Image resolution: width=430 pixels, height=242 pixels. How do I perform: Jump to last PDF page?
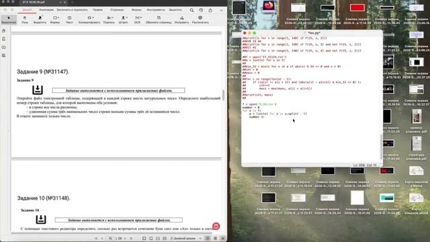coord(131,239)
